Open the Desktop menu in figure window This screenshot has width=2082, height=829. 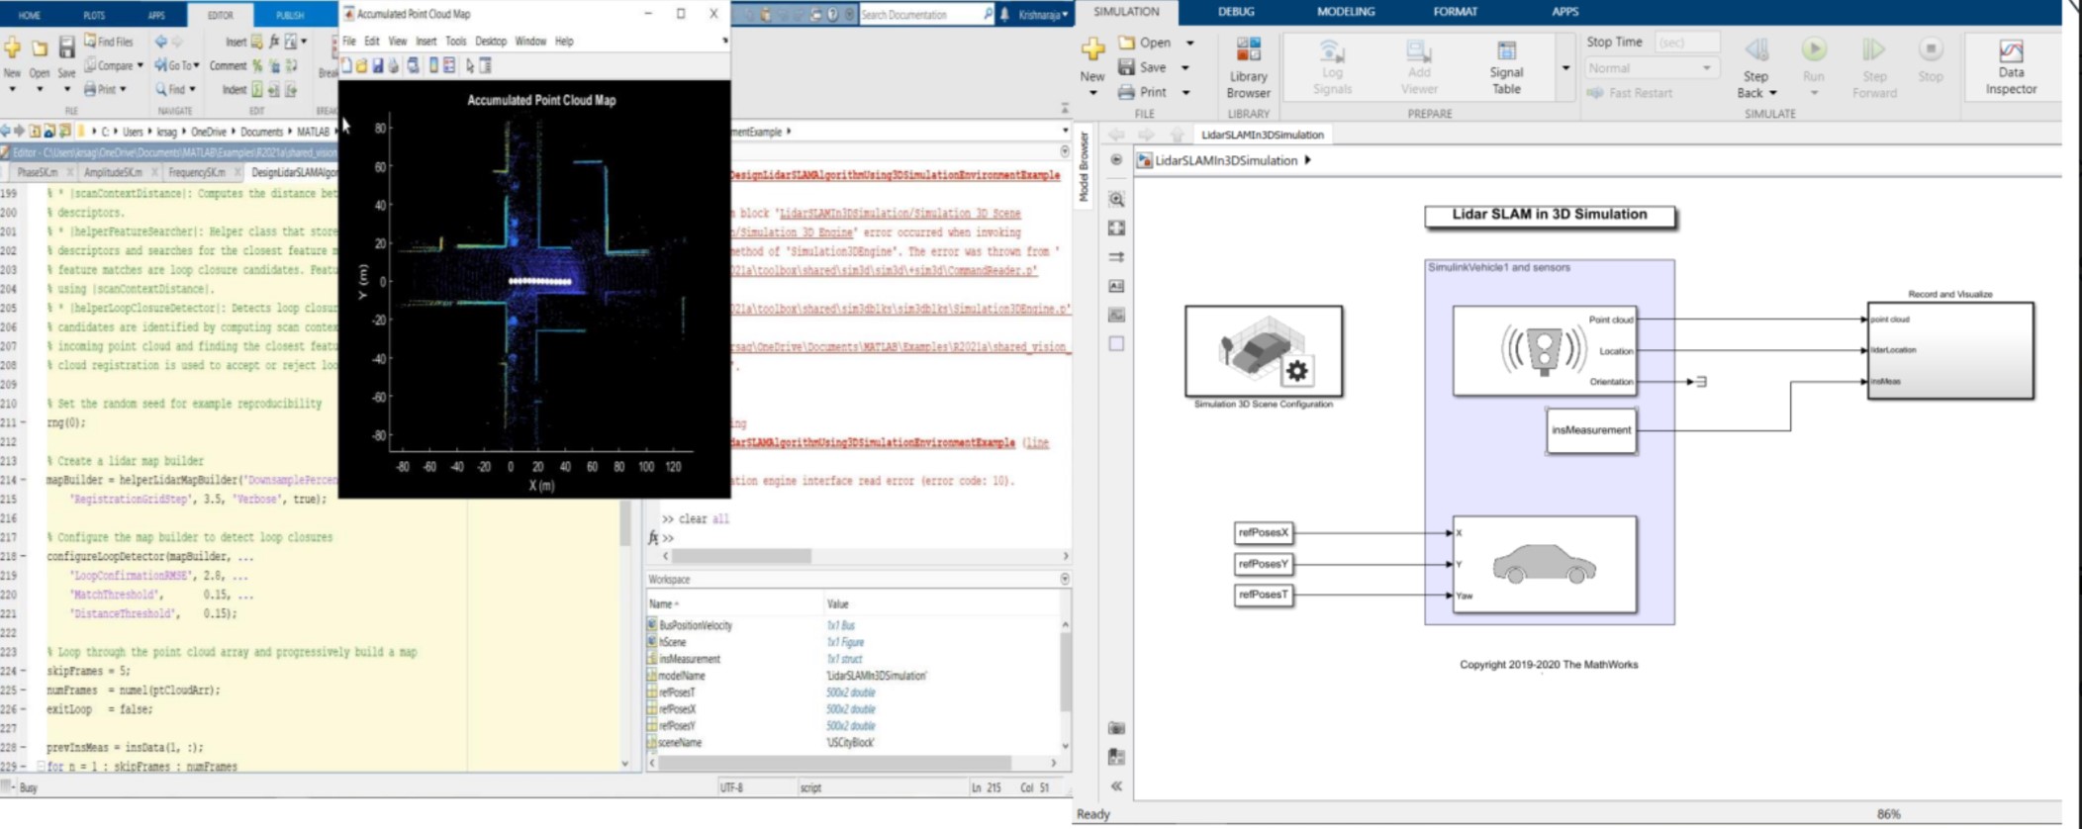tap(491, 42)
